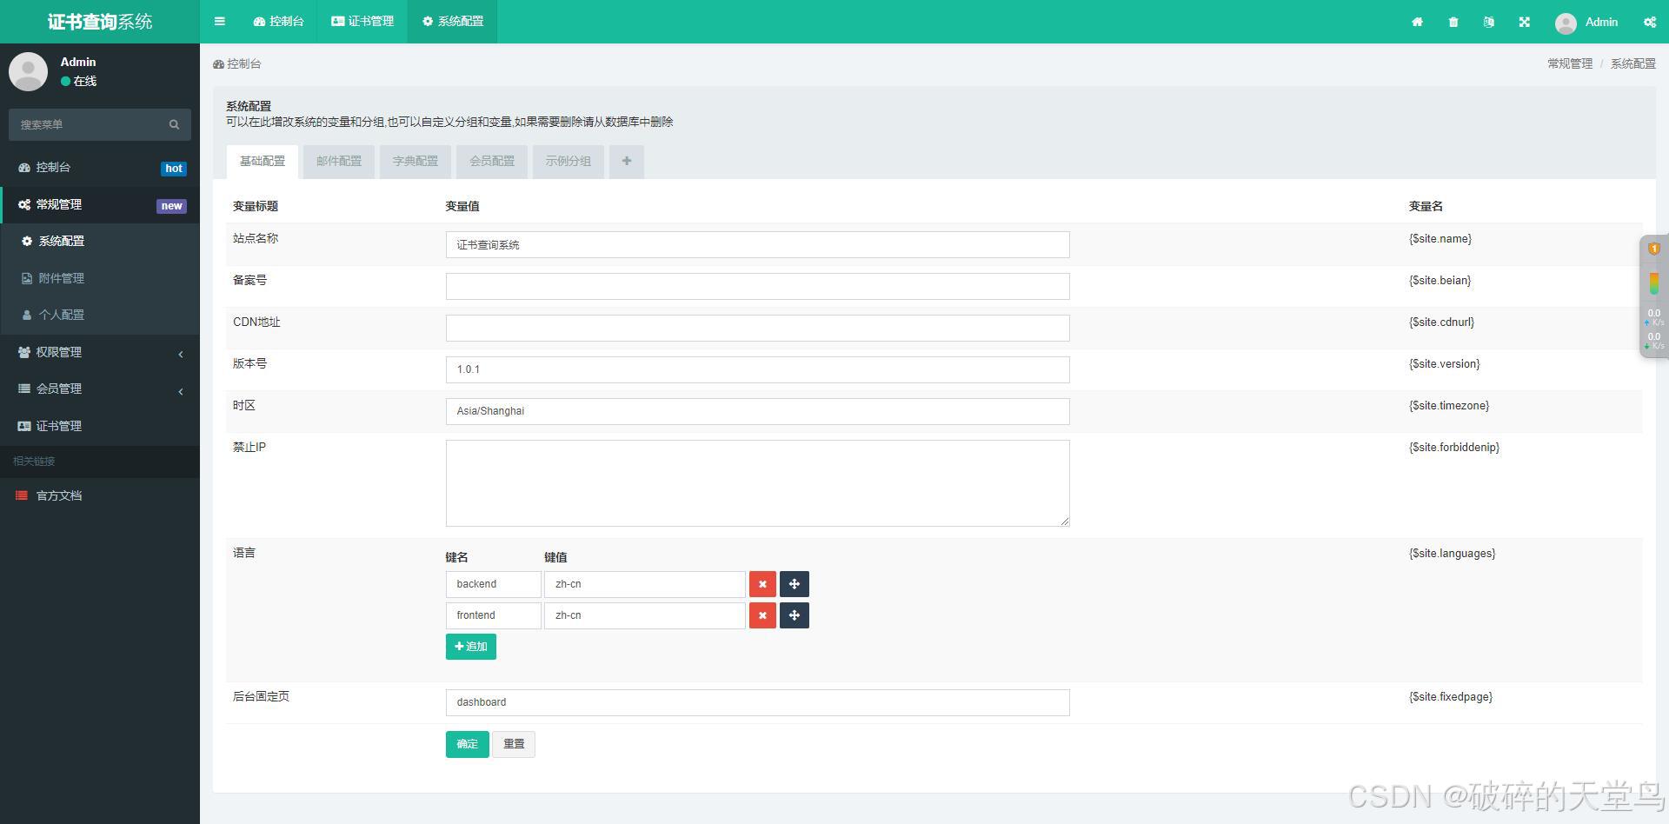Delete the backend language row

(x=762, y=584)
